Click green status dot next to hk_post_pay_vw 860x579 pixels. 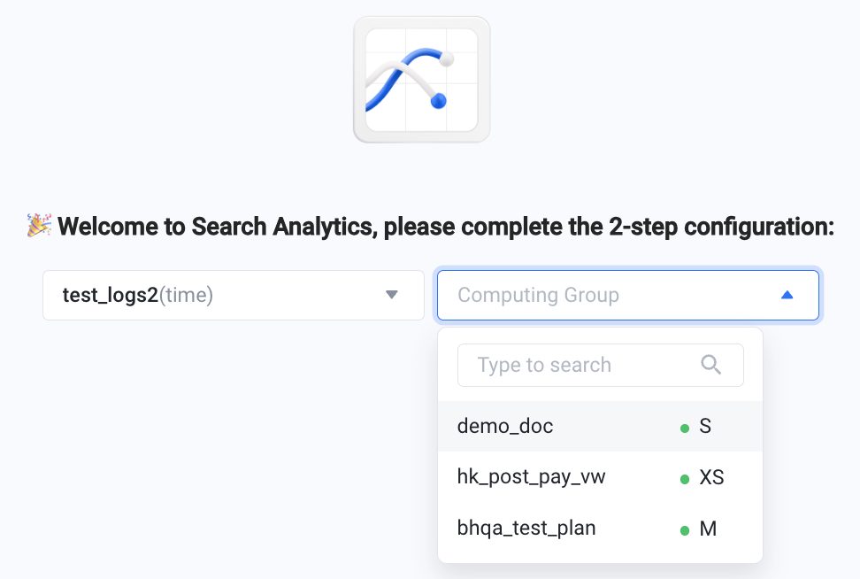685,479
